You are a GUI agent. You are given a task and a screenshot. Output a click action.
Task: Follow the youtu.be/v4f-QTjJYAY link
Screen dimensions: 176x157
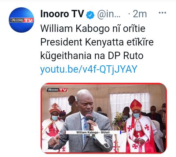[89, 69]
